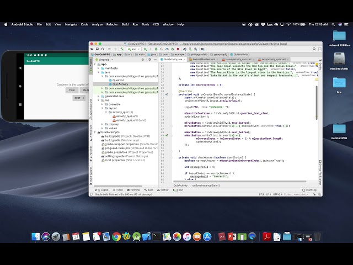Click the SDK Manager icon
Viewport: 353px width, 265px height.
coord(196,49)
